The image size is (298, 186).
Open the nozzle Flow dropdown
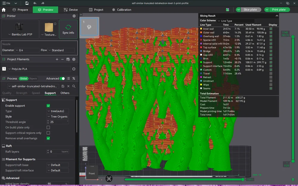pos(61,50)
